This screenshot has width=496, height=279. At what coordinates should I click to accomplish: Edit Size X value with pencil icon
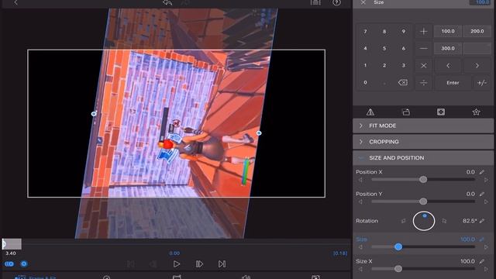(x=482, y=261)
